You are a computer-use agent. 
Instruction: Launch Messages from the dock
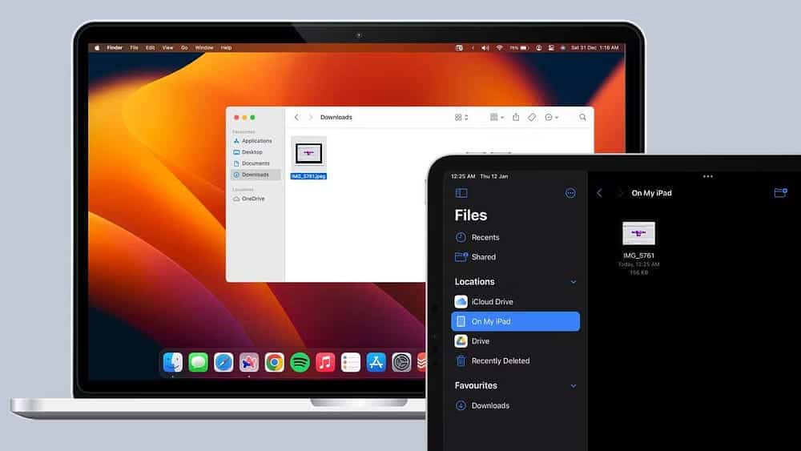point(198,362)
